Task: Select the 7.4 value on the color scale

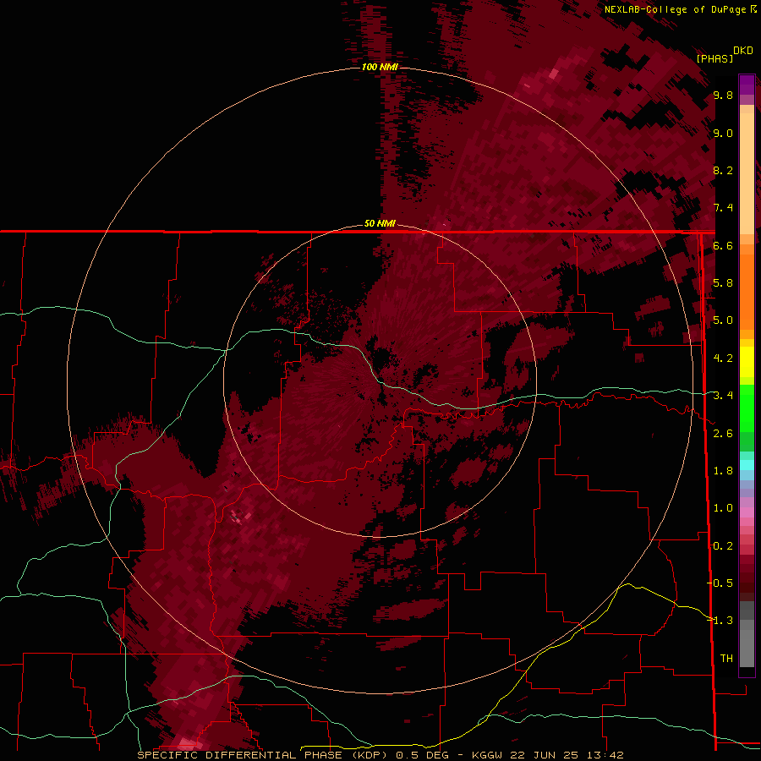Action: 723,208
